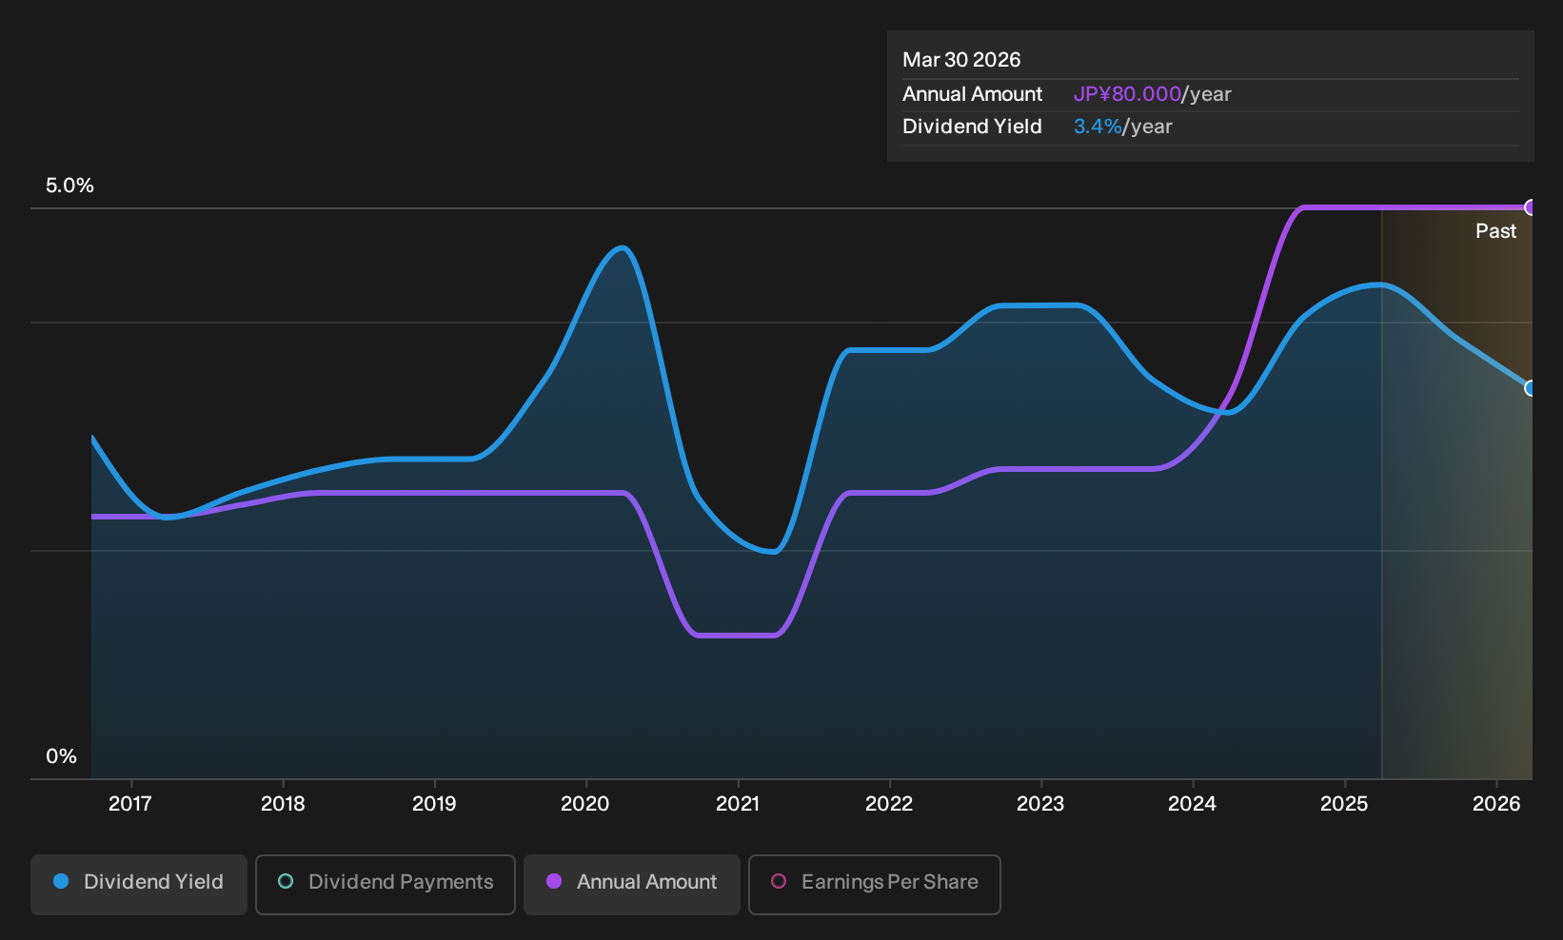Select blue Dividend Yield endpoint marker
Viewport: 1563px width, 940px height.
tap(1531, 388)
